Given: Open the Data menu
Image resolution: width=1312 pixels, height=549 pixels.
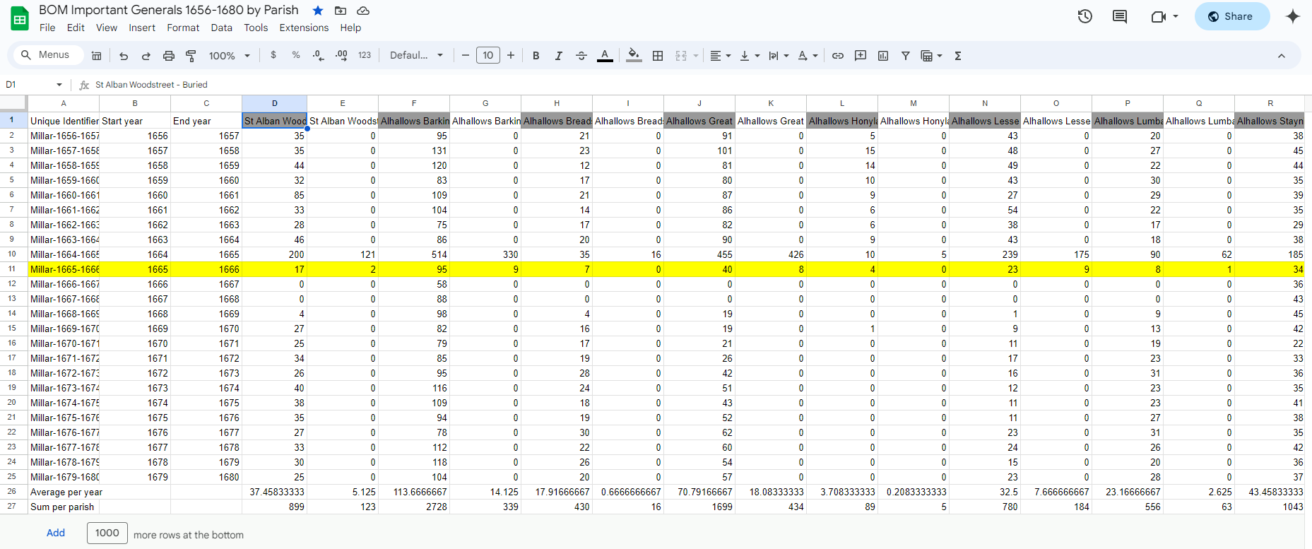Looking at the screenshot, I should [221, 28].
